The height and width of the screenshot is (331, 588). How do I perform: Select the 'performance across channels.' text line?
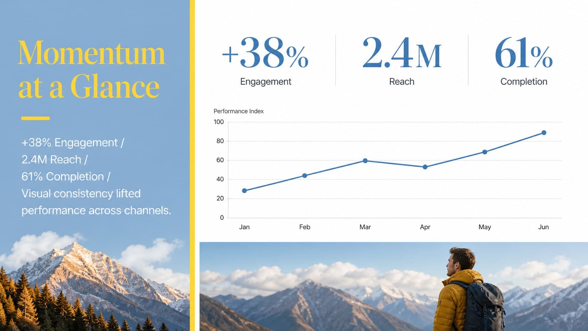[x=96, y=210]
